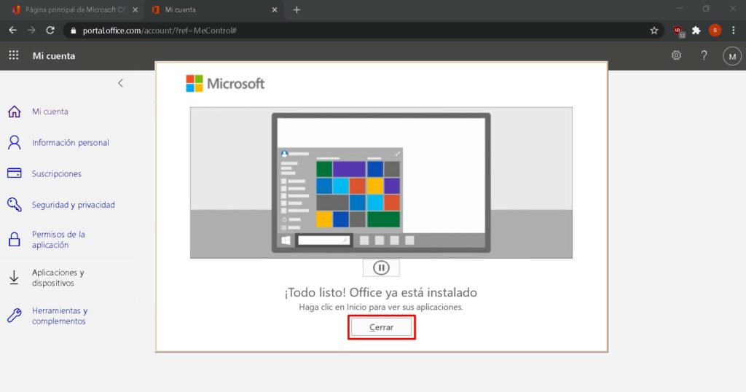Pause the installation animation

point(381,267)
